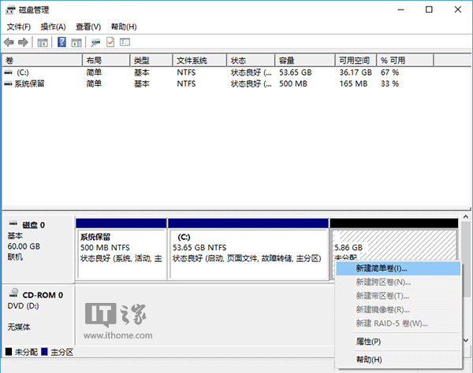This screenshot has height=373, width=473.
Task: Choose 帮助(H) in the context menu
Action: point(398,360)
